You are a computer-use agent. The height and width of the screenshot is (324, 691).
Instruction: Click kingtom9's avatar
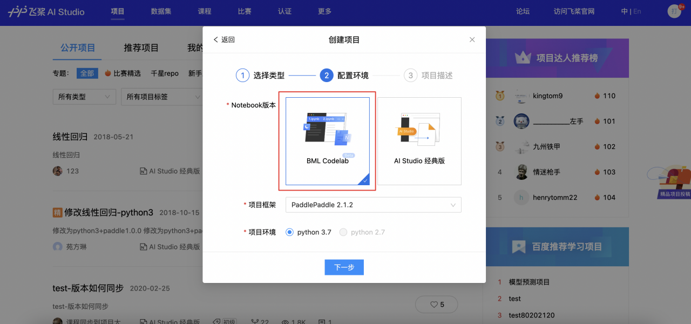point(521,96)
